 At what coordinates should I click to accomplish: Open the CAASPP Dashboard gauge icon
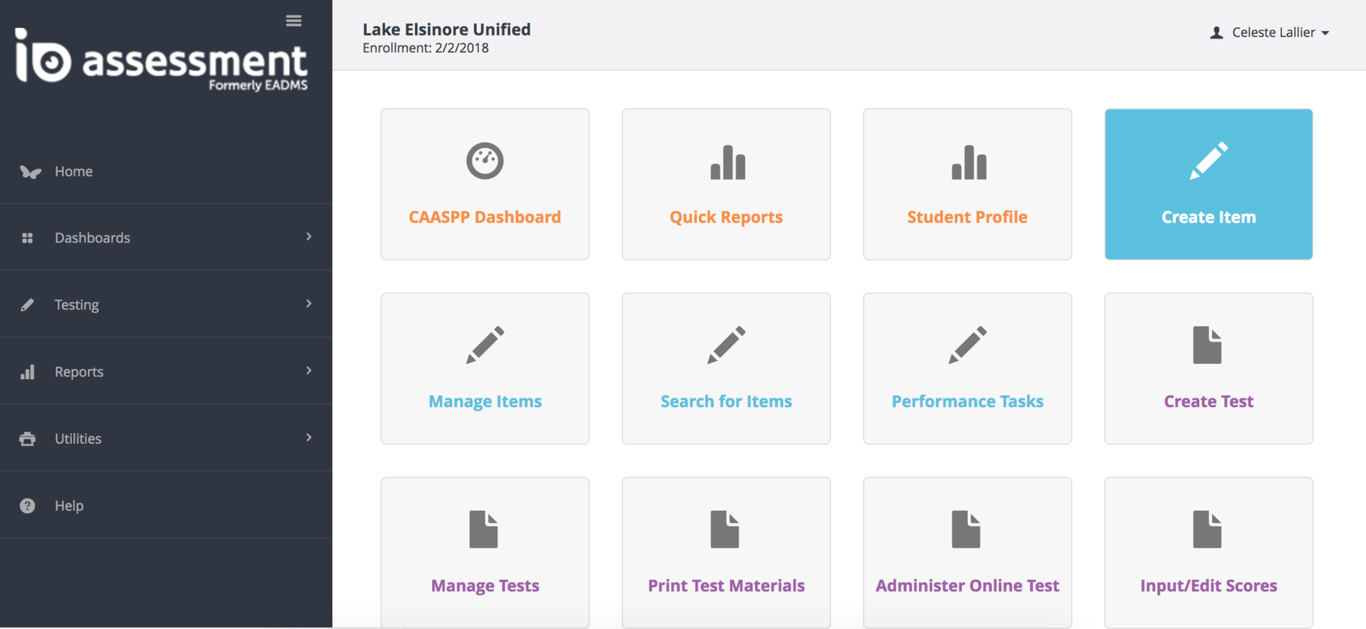point(485,161)
